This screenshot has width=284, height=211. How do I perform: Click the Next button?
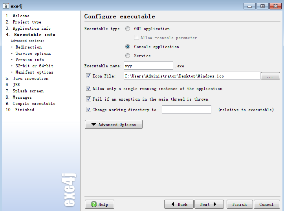[209, 204]
